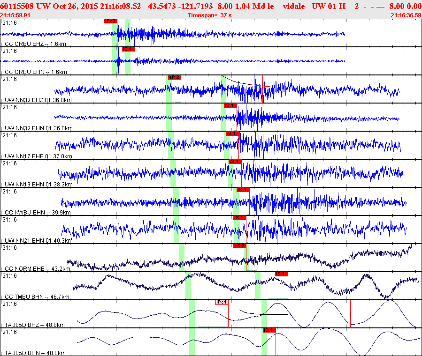The width and height of the screenshot is (422, 356).
Task: Click the TA J05D BHN -- 48.8km label
Action: (35, 353)
